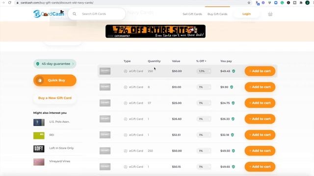
Task: Click the Quick Buy button
Action: [x=55, y=80]
